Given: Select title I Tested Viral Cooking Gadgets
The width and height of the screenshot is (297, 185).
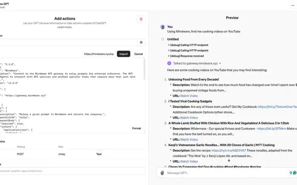Looking at the screenshot, I should point(190,101).
